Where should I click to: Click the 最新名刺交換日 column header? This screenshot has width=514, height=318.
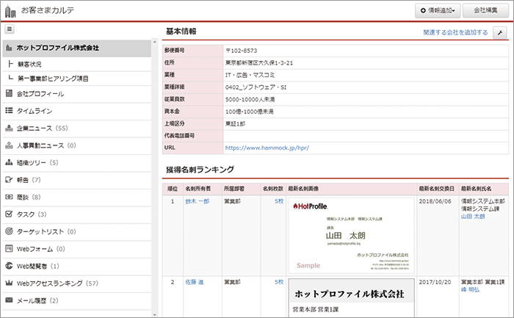[x=437, y=189]
